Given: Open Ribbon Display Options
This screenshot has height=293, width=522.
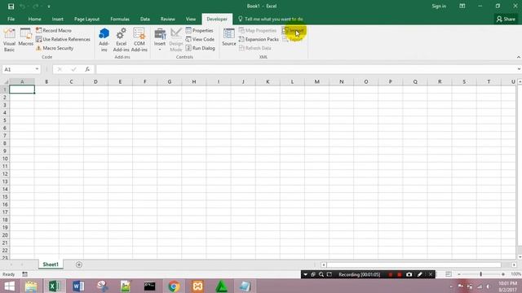Looking at the screenshot, I should tap(462, 6).
